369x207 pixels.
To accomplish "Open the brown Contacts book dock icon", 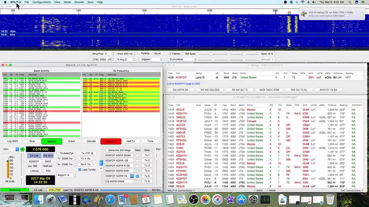I will point(134,199).
